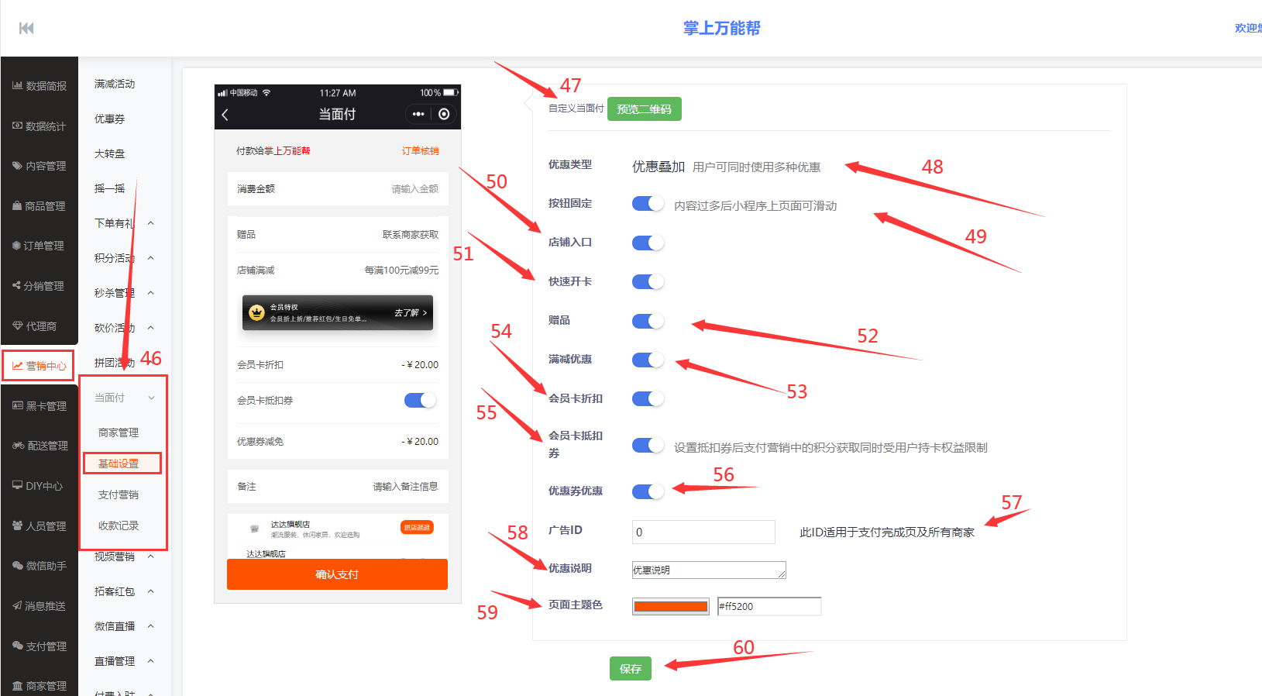
Task: Click the phone preview back arrow icon
Action: tap(225, 115)
